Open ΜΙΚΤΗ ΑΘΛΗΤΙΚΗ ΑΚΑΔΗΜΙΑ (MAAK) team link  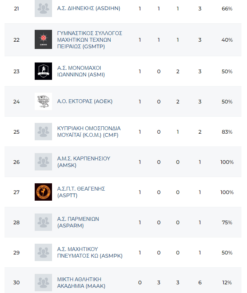pos(81,283)
